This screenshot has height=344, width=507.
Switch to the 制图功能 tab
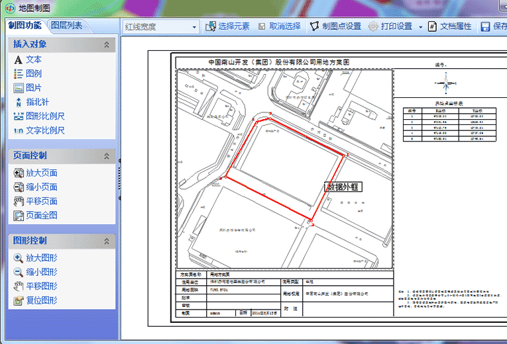tap(25, 26)
